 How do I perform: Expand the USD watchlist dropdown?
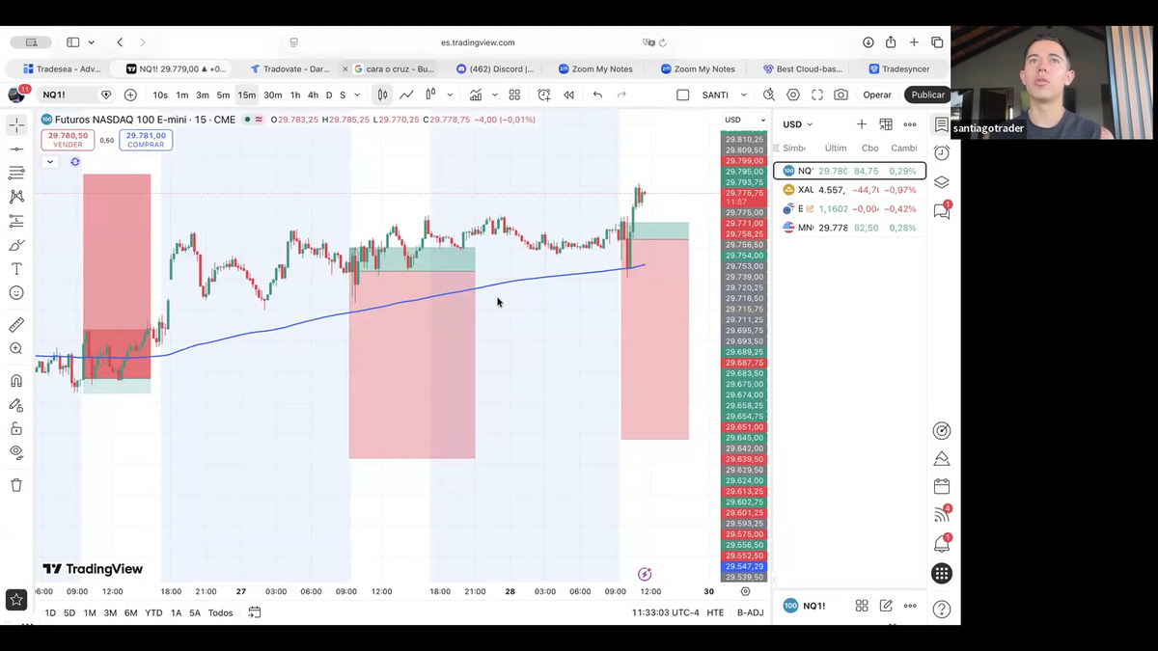(797, 124)
